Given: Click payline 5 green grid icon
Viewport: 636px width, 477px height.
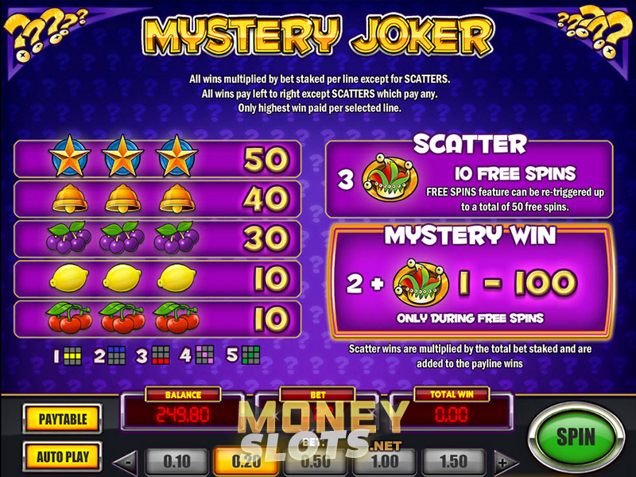Looking at the screenshot, I should click(250, 355).
